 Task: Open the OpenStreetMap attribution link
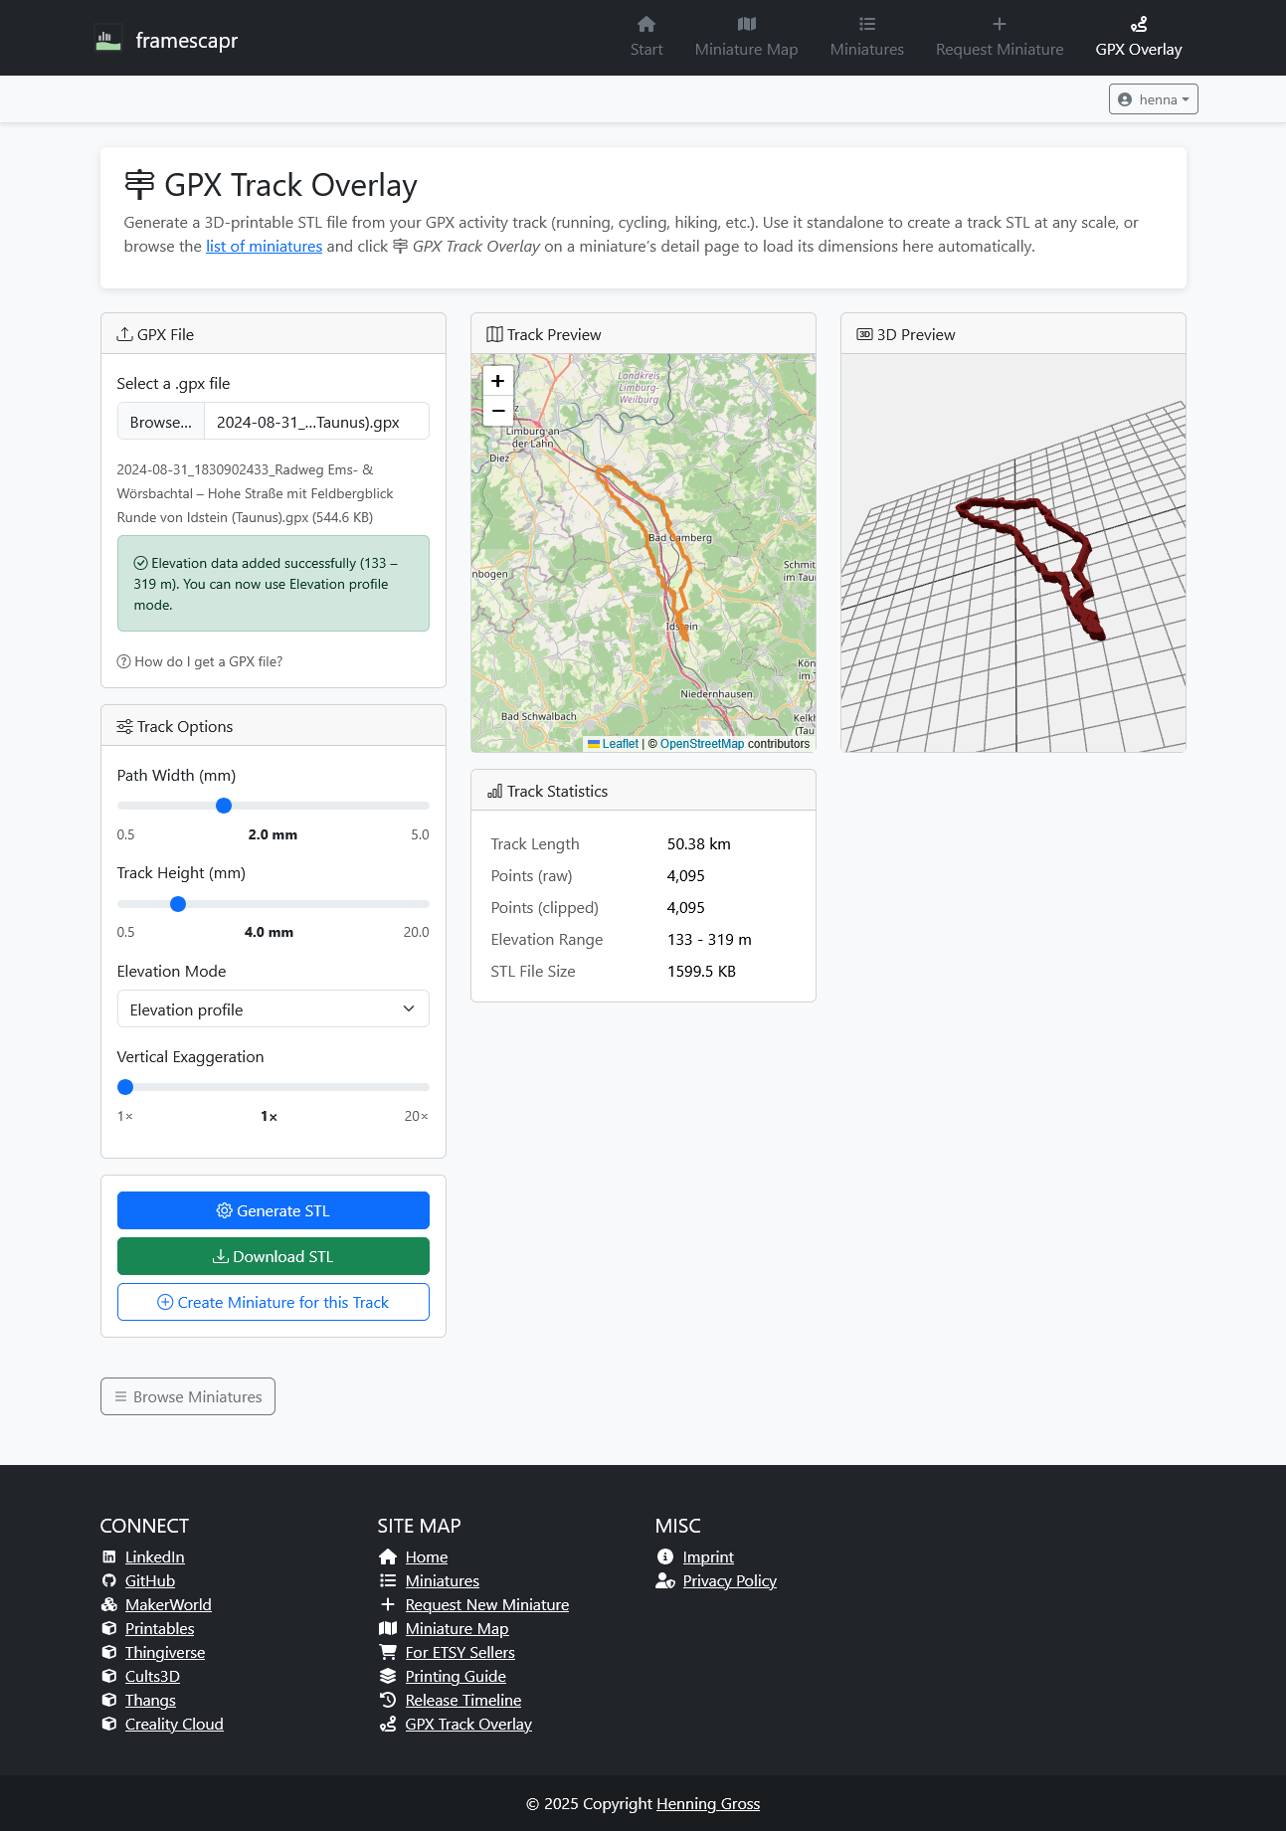click(x=702, y=744)
